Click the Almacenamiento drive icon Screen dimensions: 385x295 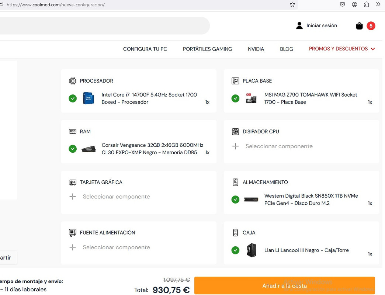[235, 182]
